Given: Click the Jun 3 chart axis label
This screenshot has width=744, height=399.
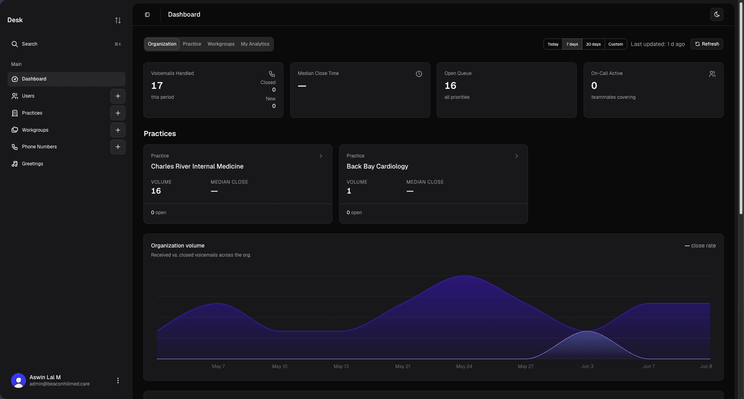Looking at the screenshot, I should (587, 366).
